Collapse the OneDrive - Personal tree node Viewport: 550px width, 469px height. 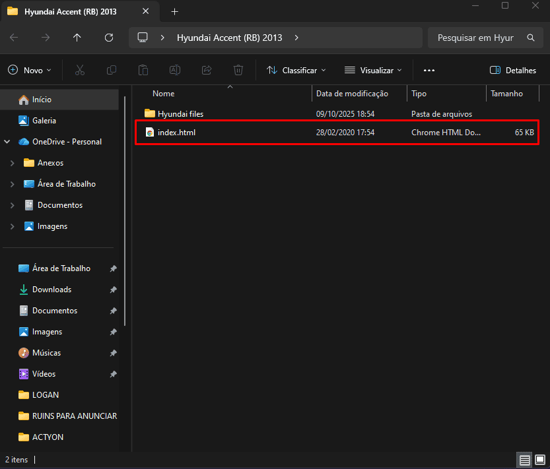click(7, 142)
